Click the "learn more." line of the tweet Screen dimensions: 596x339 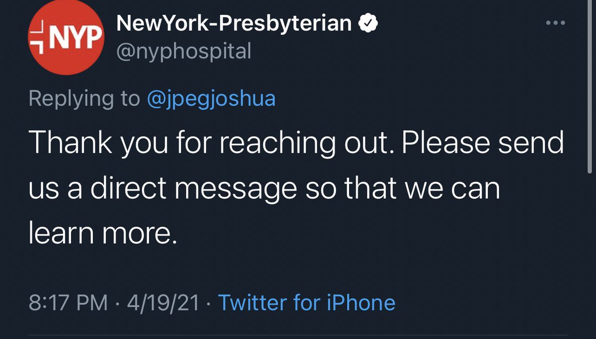tap(102, 233)
